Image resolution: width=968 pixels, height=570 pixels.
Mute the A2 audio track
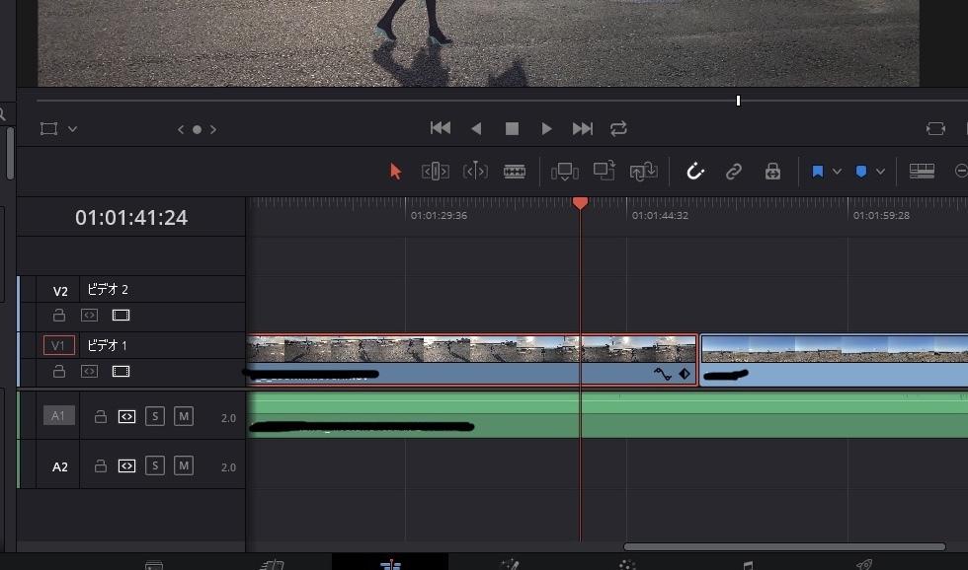[x=184, y=465]
